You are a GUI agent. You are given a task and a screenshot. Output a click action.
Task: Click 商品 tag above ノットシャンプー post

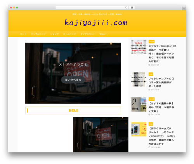151,74
